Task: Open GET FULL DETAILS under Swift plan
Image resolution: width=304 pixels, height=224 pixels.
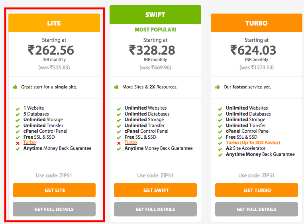Action: [x=155, y=209]
